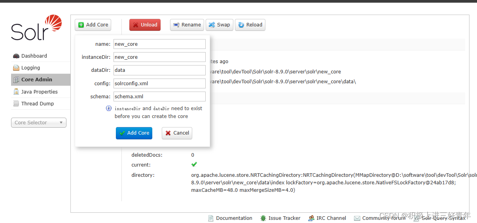This screenshot has height=223, width=477.
Task: Click the IRC Channel people icon
Action: pyautogui.click(x=311, y=218)
